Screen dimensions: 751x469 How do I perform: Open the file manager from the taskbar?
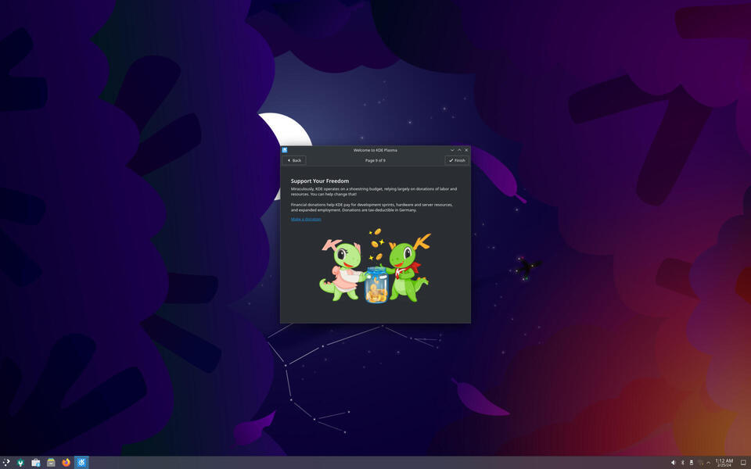pyautogui.click(x=52, y=462)
